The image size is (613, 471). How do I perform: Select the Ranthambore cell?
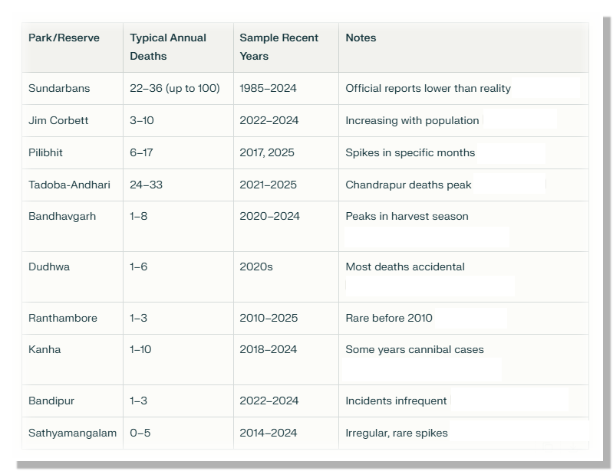pyautogui.click(x=63, y=318)
